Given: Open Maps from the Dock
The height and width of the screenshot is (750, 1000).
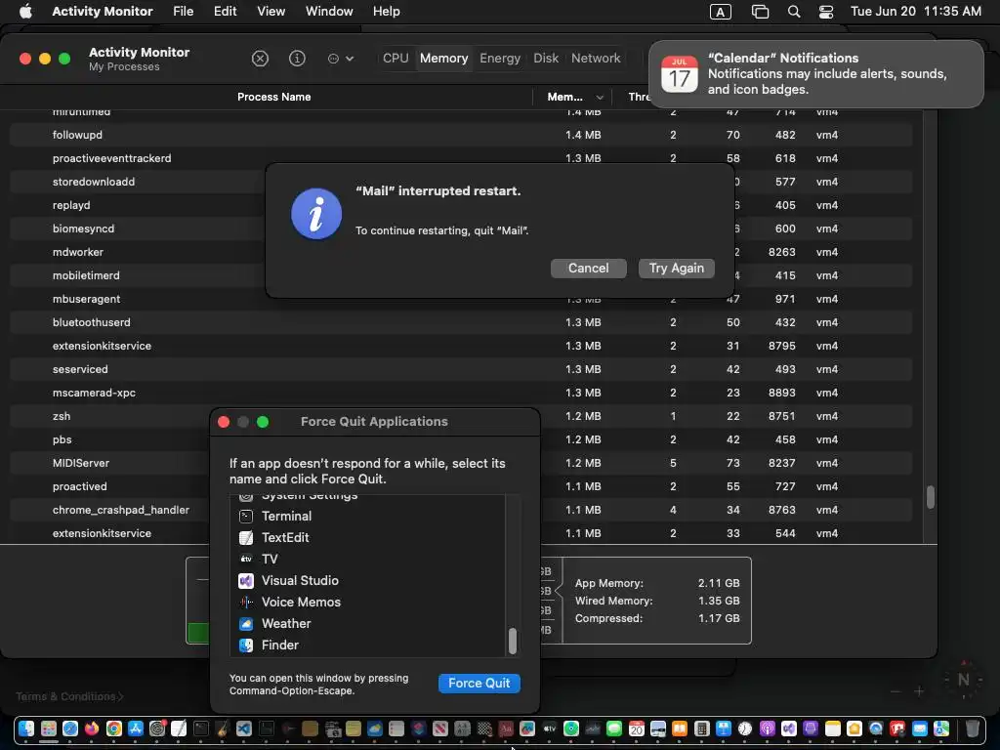Looking at the screenshot, I should [941, 729].
